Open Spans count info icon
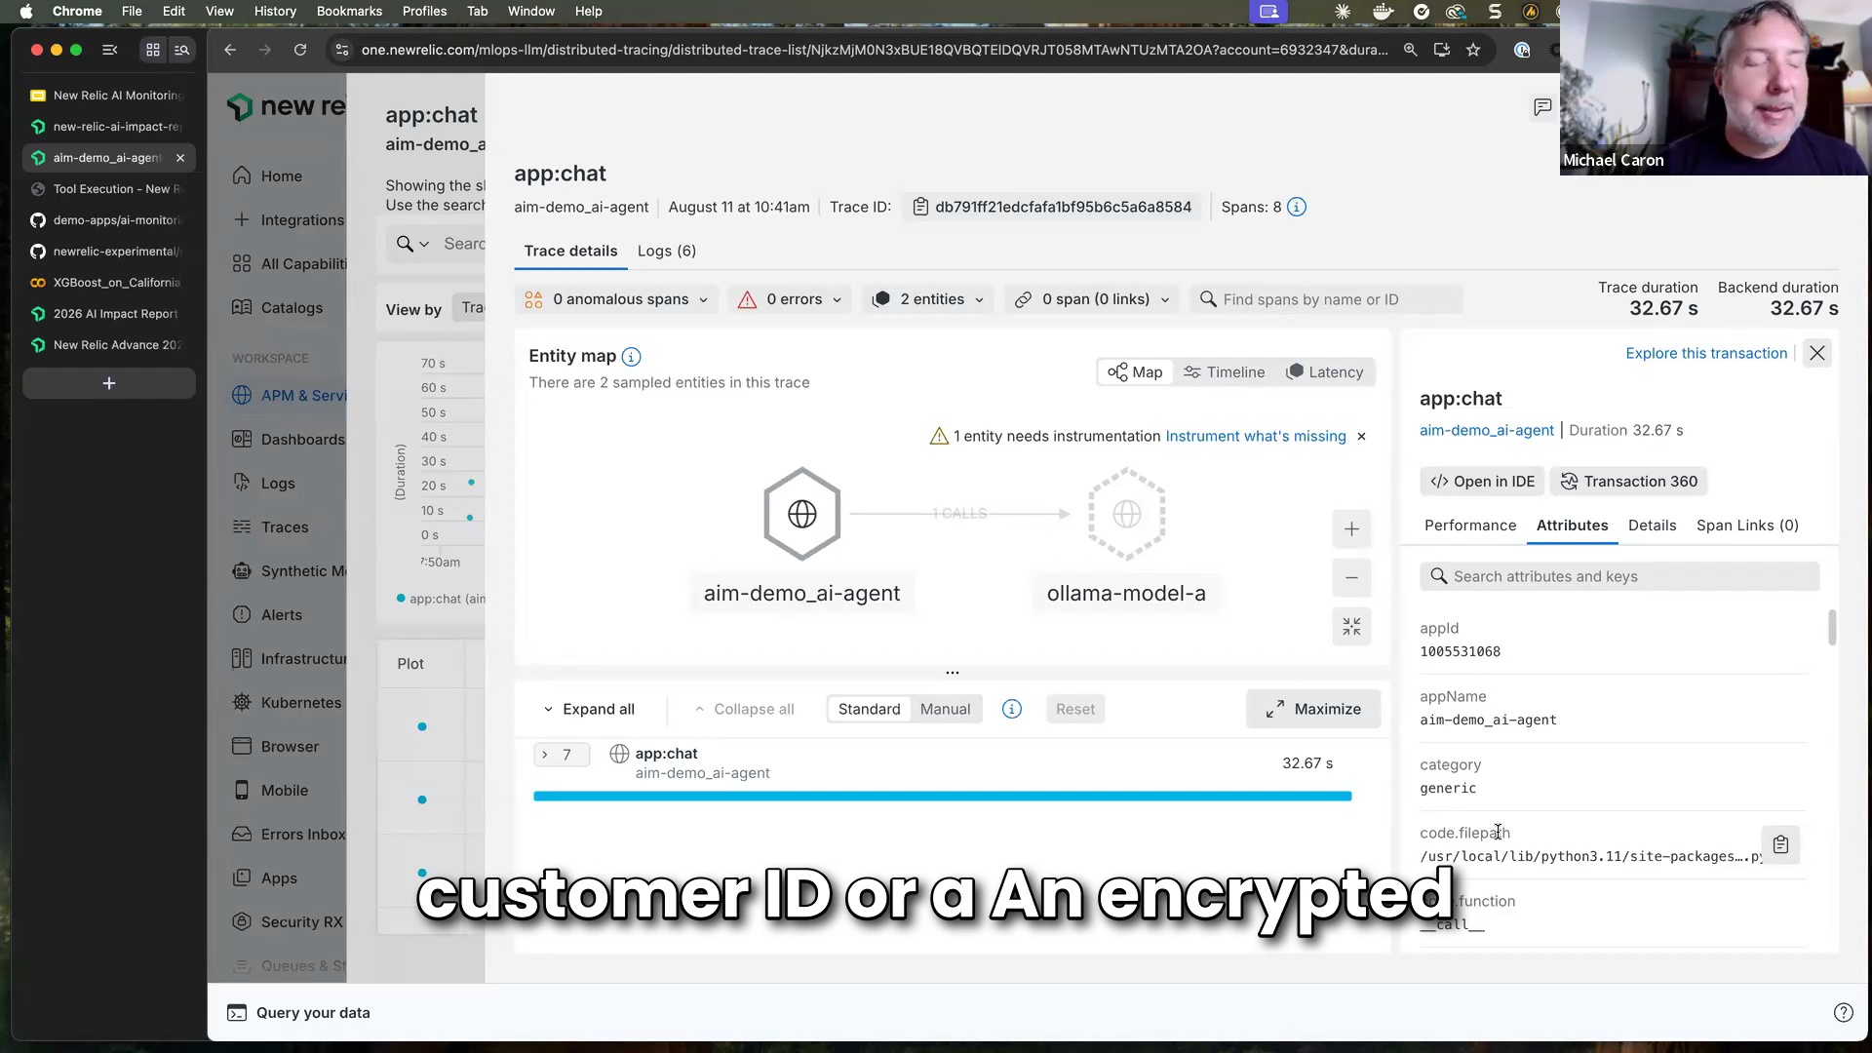This screenshot has width=1872, height=1053. point(1297,207)
